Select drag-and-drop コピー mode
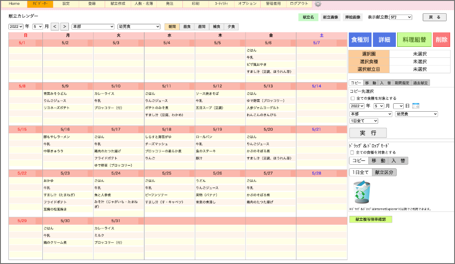Image resolution: width=455 pixels, height=264 pixels. [359, 161]
